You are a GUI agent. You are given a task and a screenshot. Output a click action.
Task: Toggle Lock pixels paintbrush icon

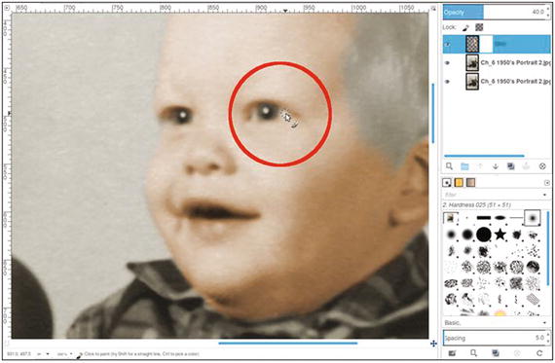pos(465,27)
